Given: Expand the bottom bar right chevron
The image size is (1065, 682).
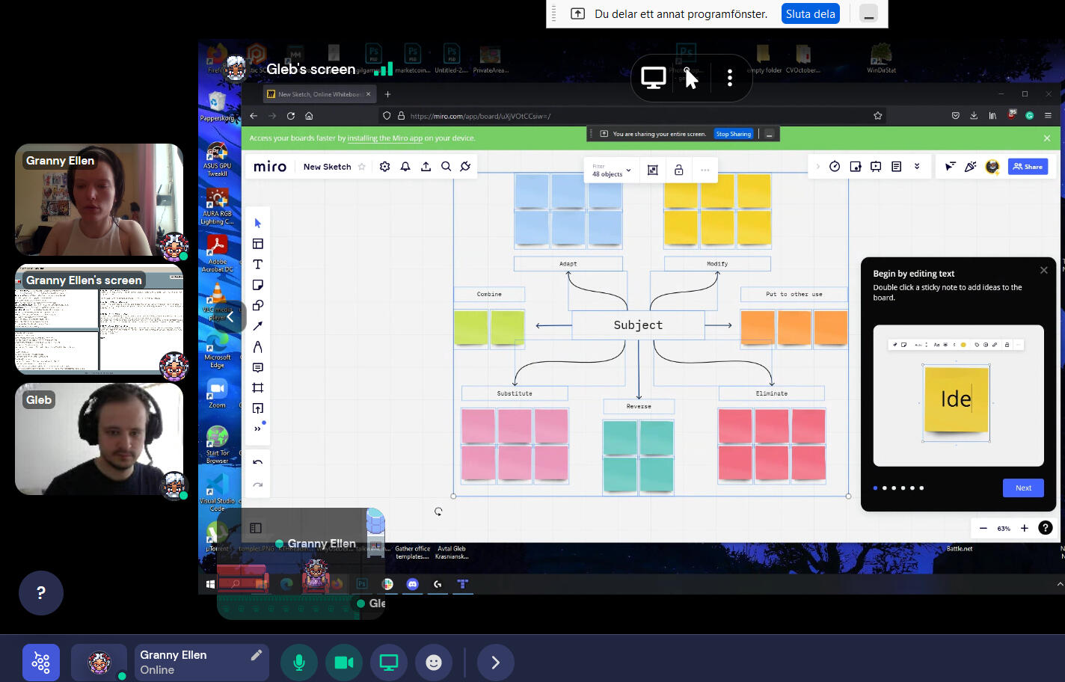Looking at the screenshot, I should pos(495,663).
